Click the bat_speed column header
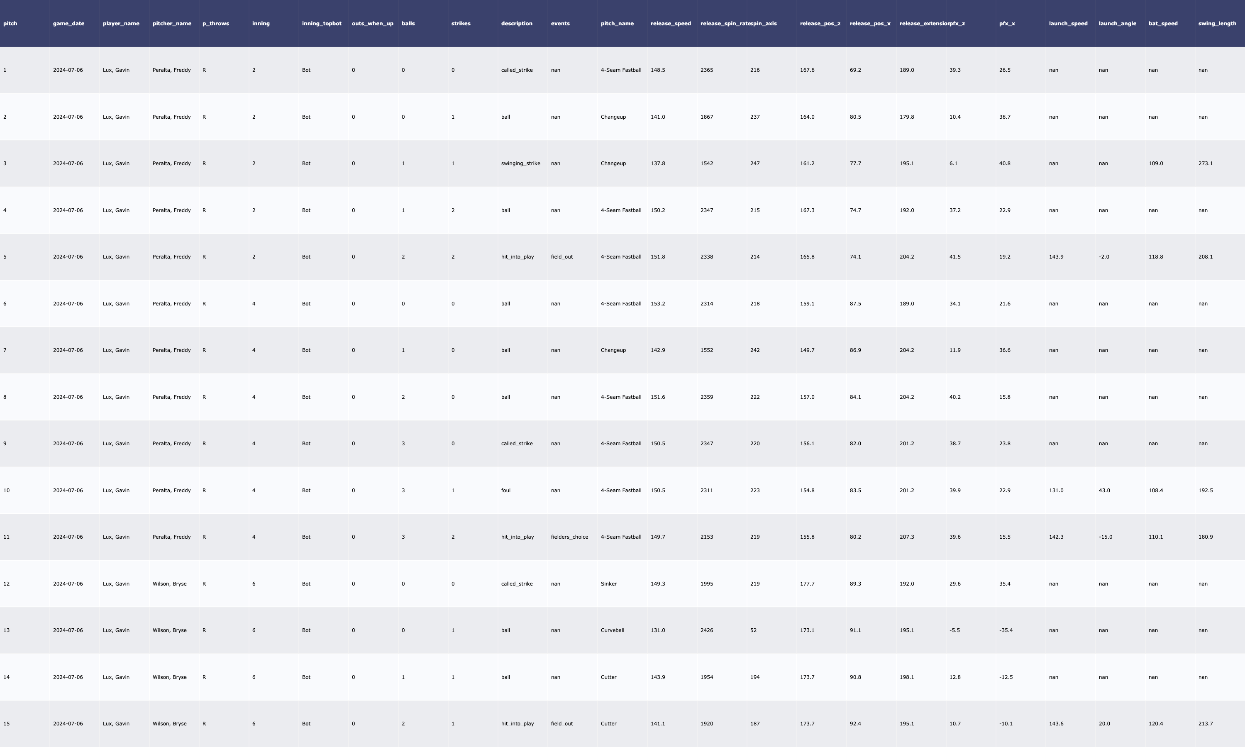Image resolution: width=1245 pixels, height=747 pixels. tap(1162, 24)
